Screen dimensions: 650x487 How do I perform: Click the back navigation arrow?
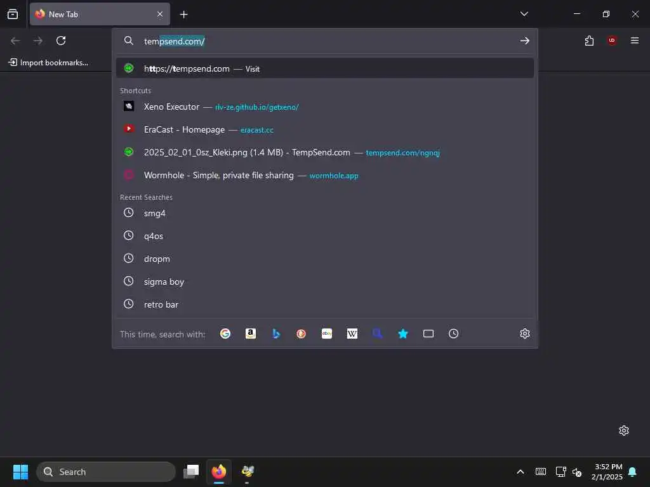[15, 41]
